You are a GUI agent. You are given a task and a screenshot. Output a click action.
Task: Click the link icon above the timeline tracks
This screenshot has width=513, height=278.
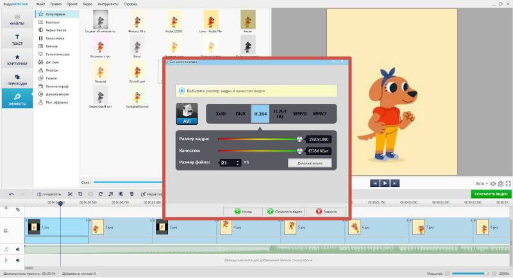coord(18,209)
